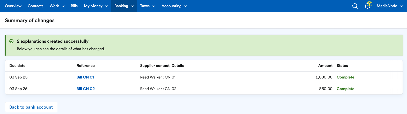Click the Status column header
Viewport: 407px width, 114px height.
342,66
